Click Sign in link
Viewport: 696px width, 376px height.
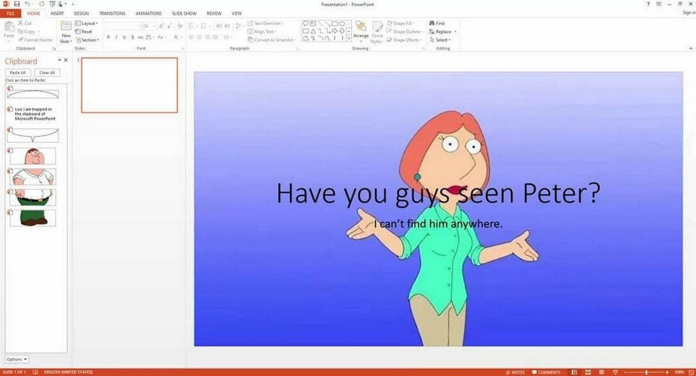click(x=689, y=12)
